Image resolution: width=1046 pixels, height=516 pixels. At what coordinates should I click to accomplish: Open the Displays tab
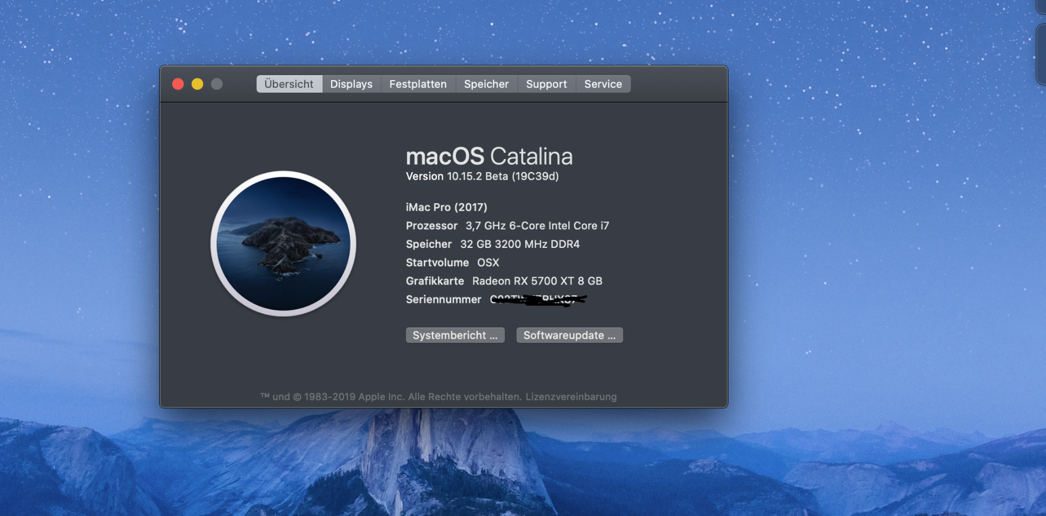[351, 84]
